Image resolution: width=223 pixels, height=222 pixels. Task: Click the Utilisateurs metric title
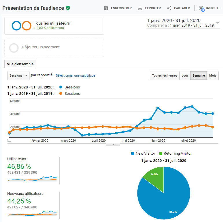(17, 159)
